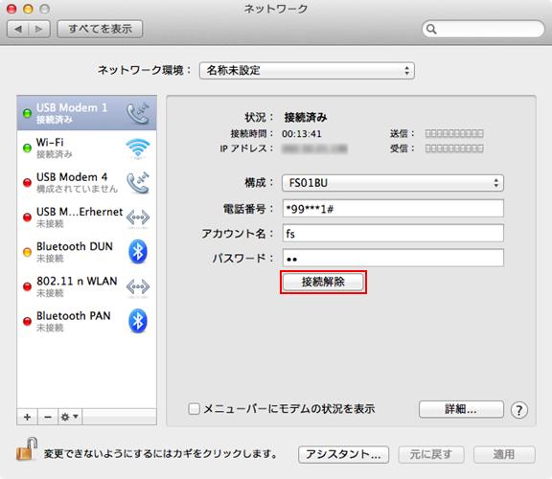Remove selected service with minus button

pos(48,417)
